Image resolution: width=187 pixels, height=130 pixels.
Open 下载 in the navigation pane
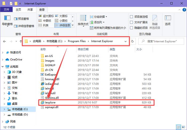(15, 93)
